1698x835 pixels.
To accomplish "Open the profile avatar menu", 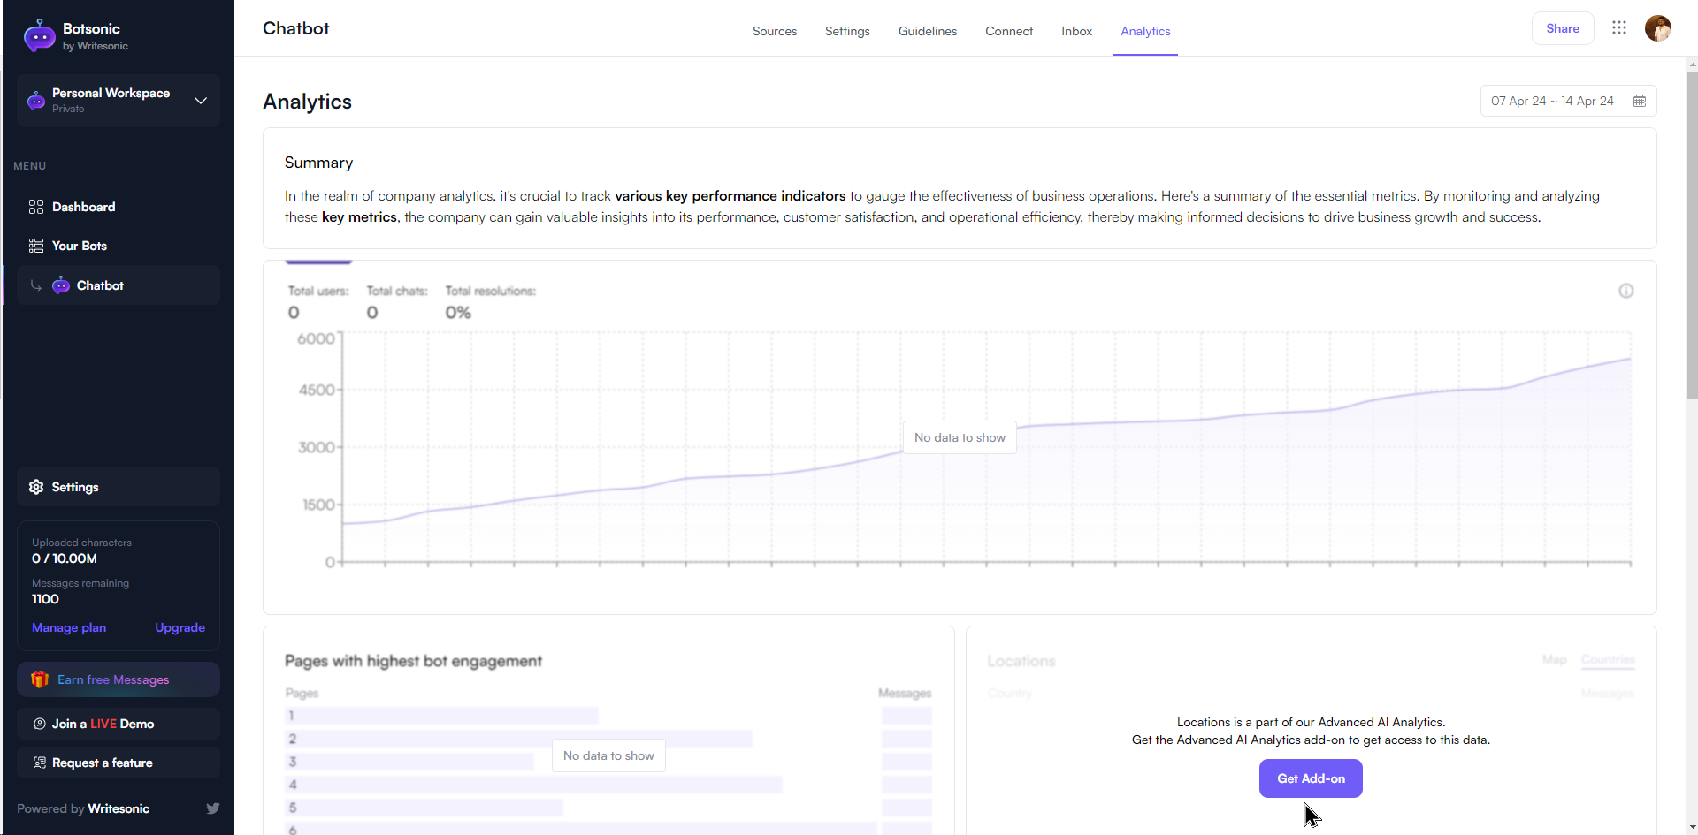I will (x=1658, y=27).
